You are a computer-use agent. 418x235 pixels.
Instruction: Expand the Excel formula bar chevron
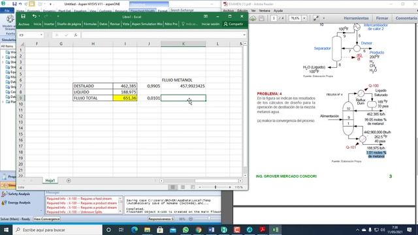tap(244, 35)
